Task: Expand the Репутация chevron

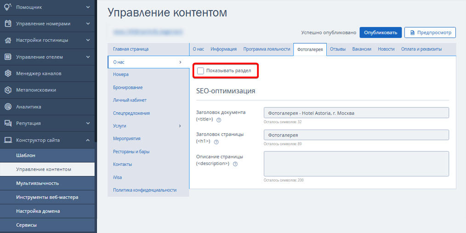Action: pos(88,123)
